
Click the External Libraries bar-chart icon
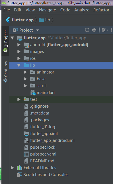pos(19,168)
